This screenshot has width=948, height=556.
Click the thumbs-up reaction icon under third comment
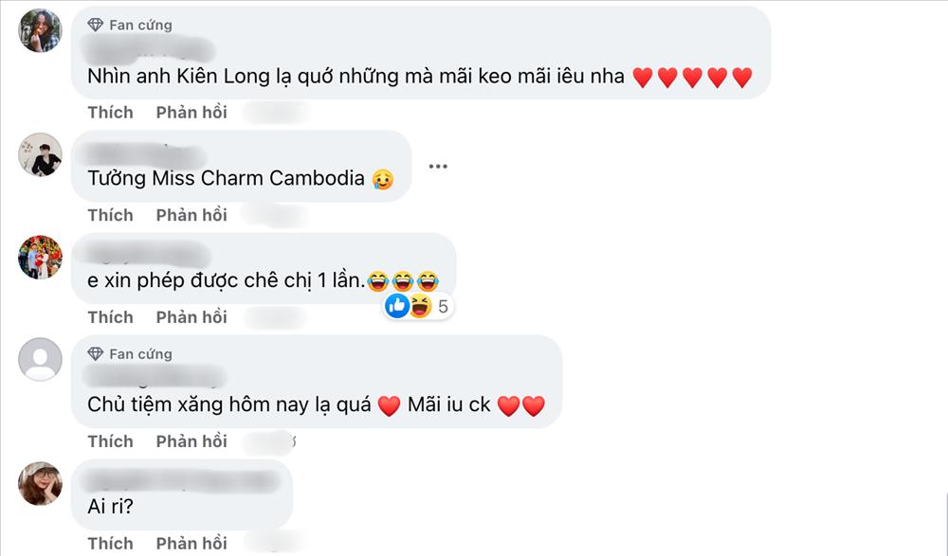395,306
